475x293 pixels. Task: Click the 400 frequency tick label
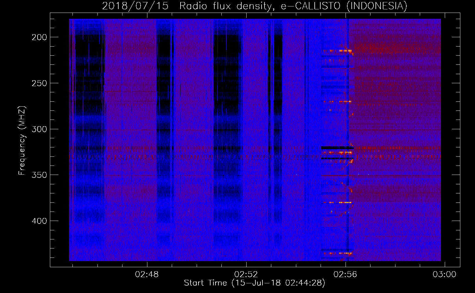click(39, 221)
